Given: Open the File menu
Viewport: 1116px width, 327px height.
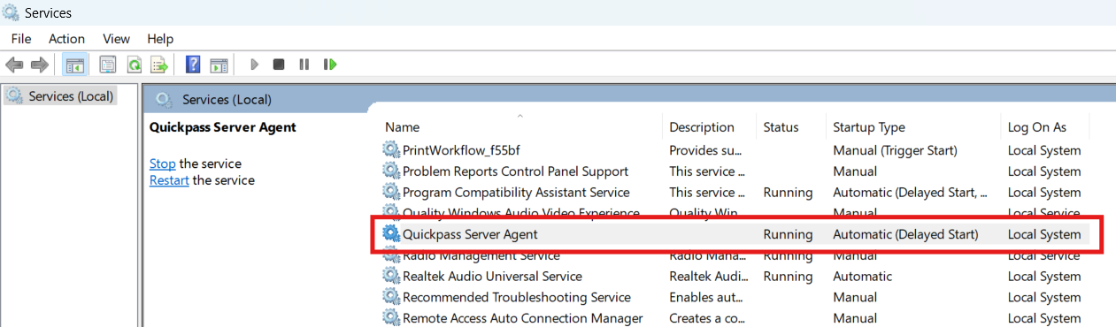Looking at the screenshot, I should tap(21, 39).
